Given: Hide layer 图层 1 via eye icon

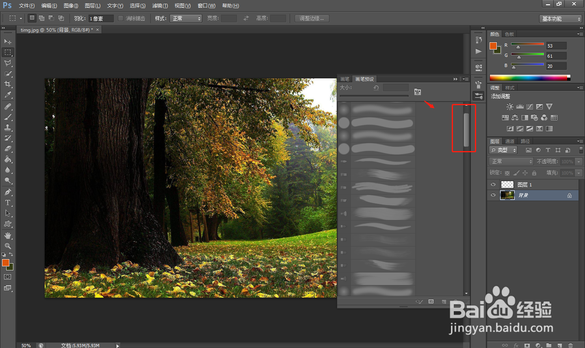Looking at the screenshot, I should pos(493,185).
